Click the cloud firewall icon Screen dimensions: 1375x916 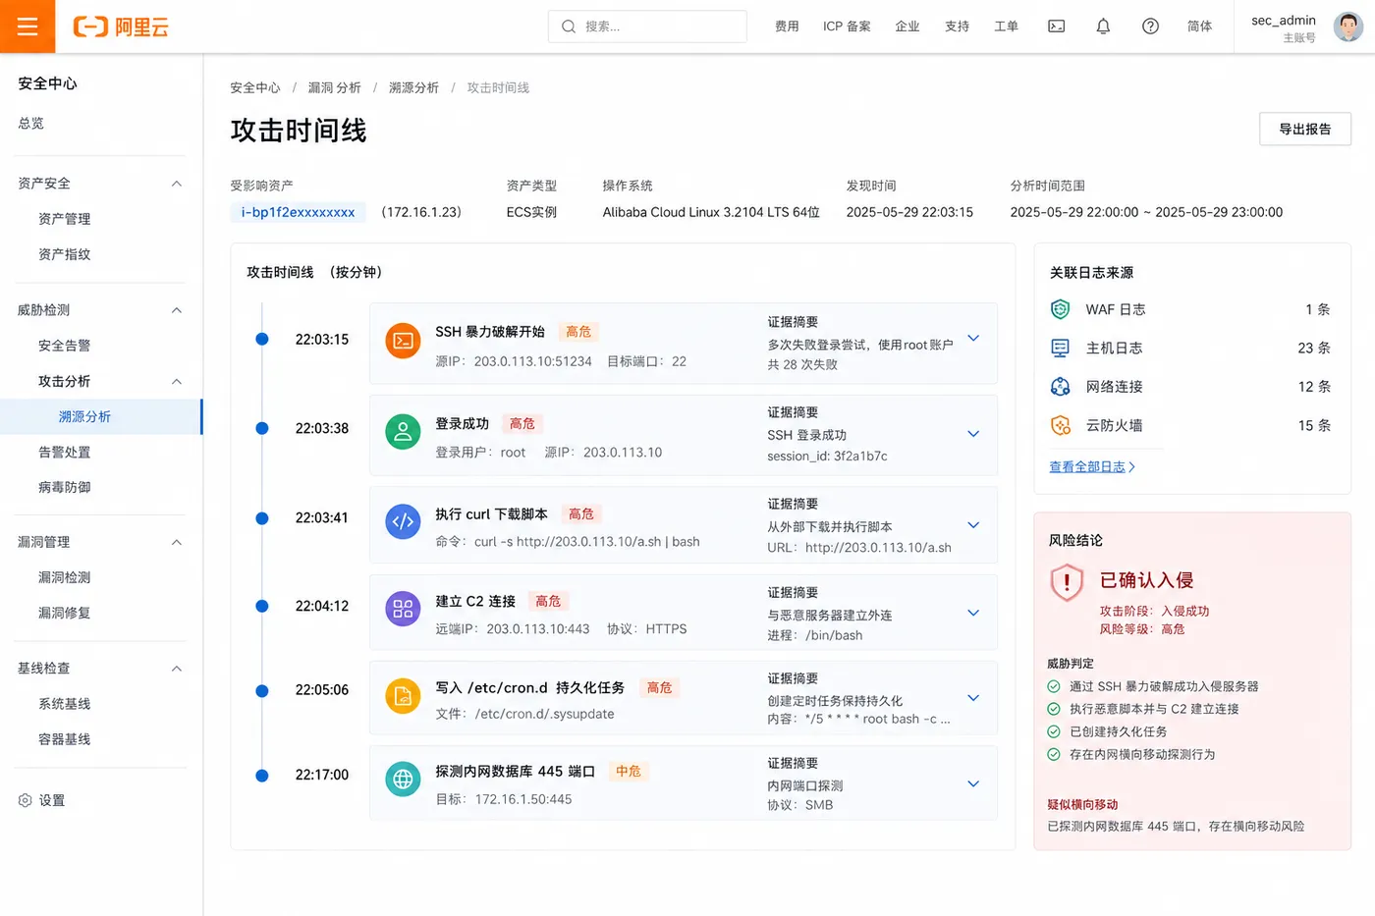click(x=1060, y=425)
